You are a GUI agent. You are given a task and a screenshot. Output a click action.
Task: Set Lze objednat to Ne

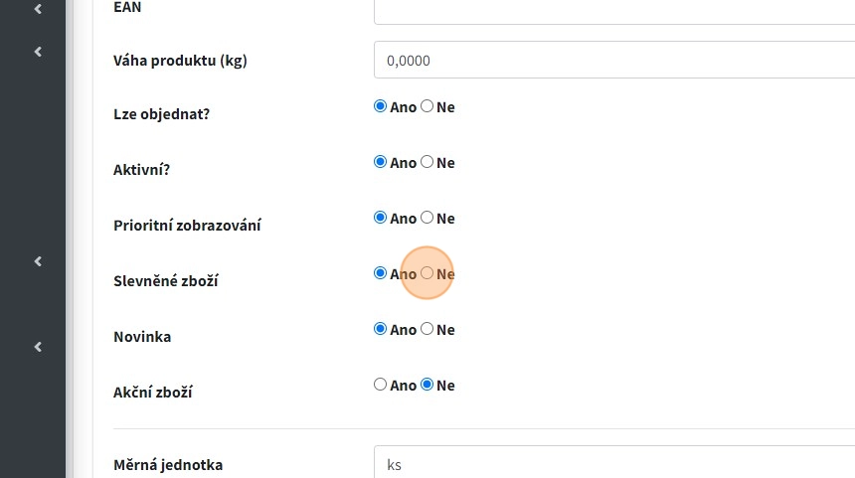pyautogui.click(x=427, y=106)
